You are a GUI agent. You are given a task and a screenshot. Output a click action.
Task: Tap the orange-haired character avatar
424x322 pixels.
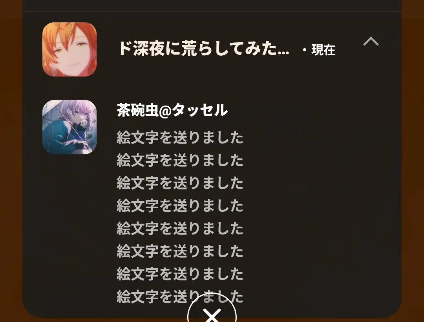click(x=69, y=49)
